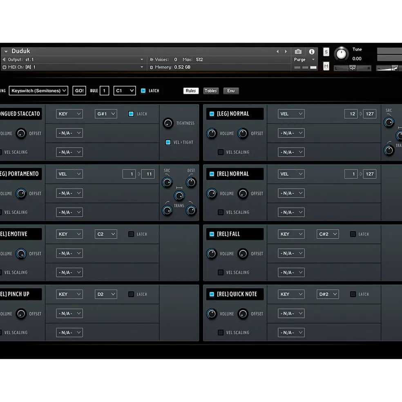Screen dimensions: 402x402
Task: Open the Keyswitch (Semitones) dropdown
Action: (x=38, y=91)
